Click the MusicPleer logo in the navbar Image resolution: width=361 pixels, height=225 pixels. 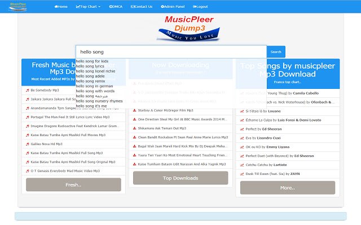click(x=18, y=6)
